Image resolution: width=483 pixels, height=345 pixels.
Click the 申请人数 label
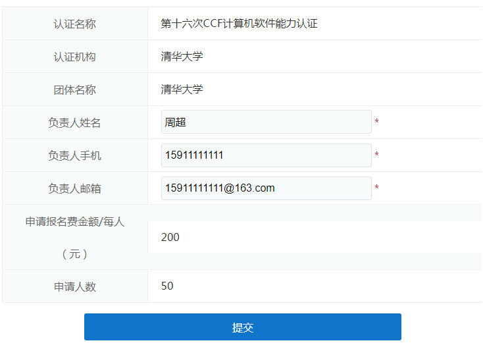point(75,286)
